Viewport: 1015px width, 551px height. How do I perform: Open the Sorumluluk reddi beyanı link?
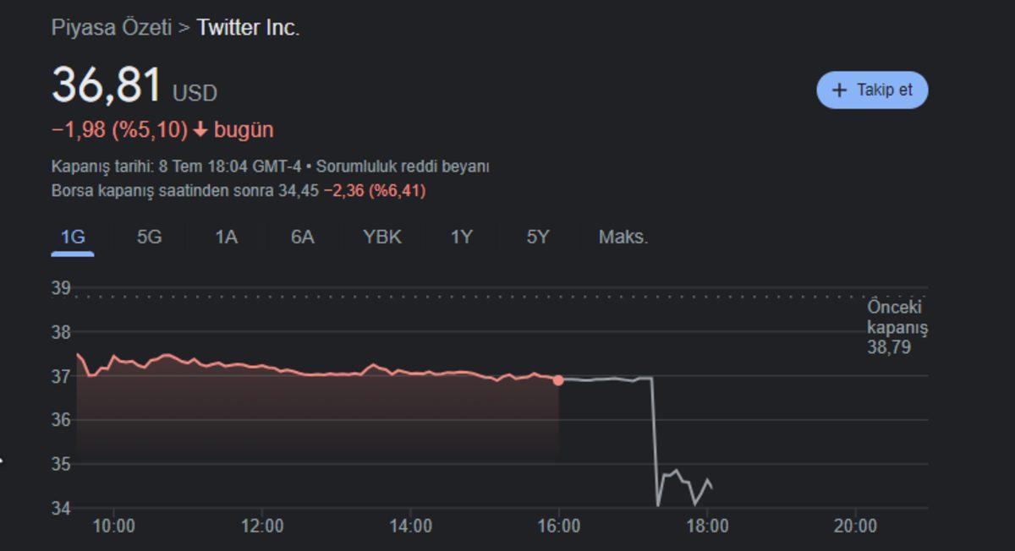[x=402, y=166]
